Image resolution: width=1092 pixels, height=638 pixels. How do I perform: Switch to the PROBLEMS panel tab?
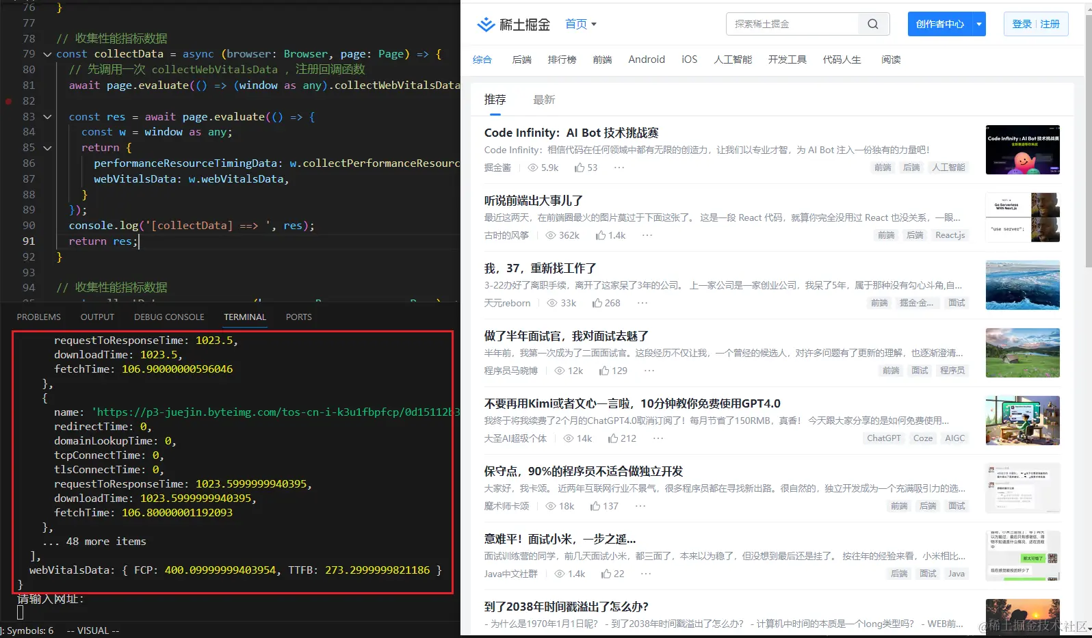coord(39,317)
